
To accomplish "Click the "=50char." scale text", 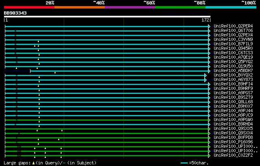I will [x=199, y=163].
